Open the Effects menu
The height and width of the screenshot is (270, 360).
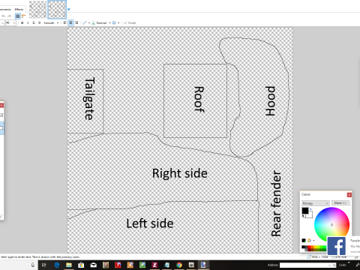pyautogui.click(x=19, y=9)
